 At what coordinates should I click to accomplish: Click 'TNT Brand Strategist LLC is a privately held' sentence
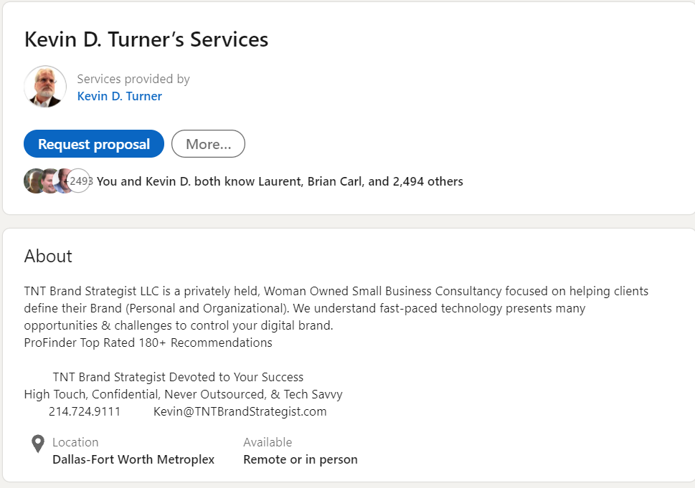[x=336, y=291]
